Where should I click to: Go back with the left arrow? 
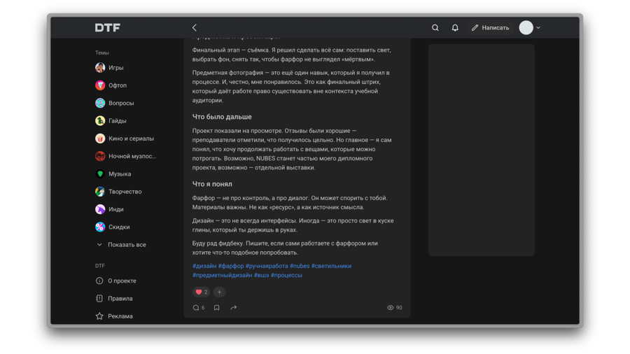click(195, 28)
